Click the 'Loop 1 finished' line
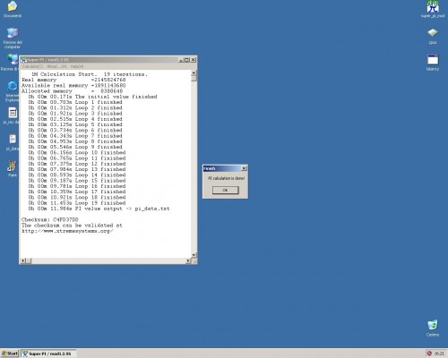Screen dimensions: 448x358 (75, 102)
